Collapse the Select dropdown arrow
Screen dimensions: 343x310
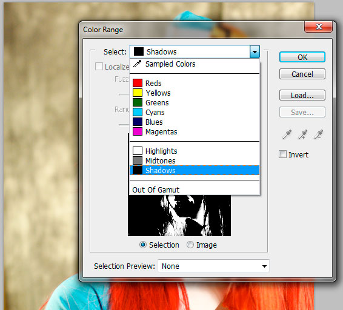(255, 52)
